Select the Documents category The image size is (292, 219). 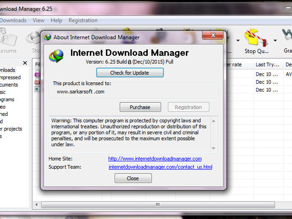tap(9, 85)
